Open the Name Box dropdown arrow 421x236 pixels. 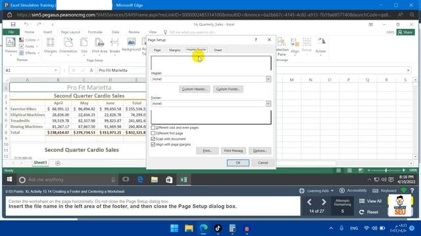pos(55,70)
